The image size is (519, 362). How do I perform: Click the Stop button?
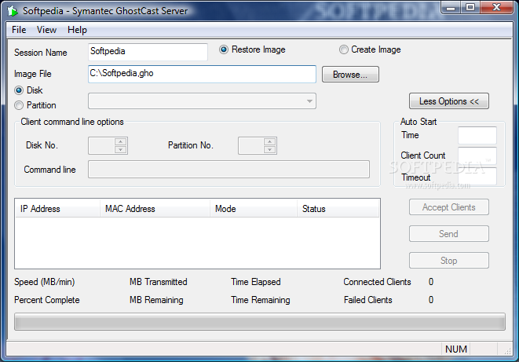(449, 261)
